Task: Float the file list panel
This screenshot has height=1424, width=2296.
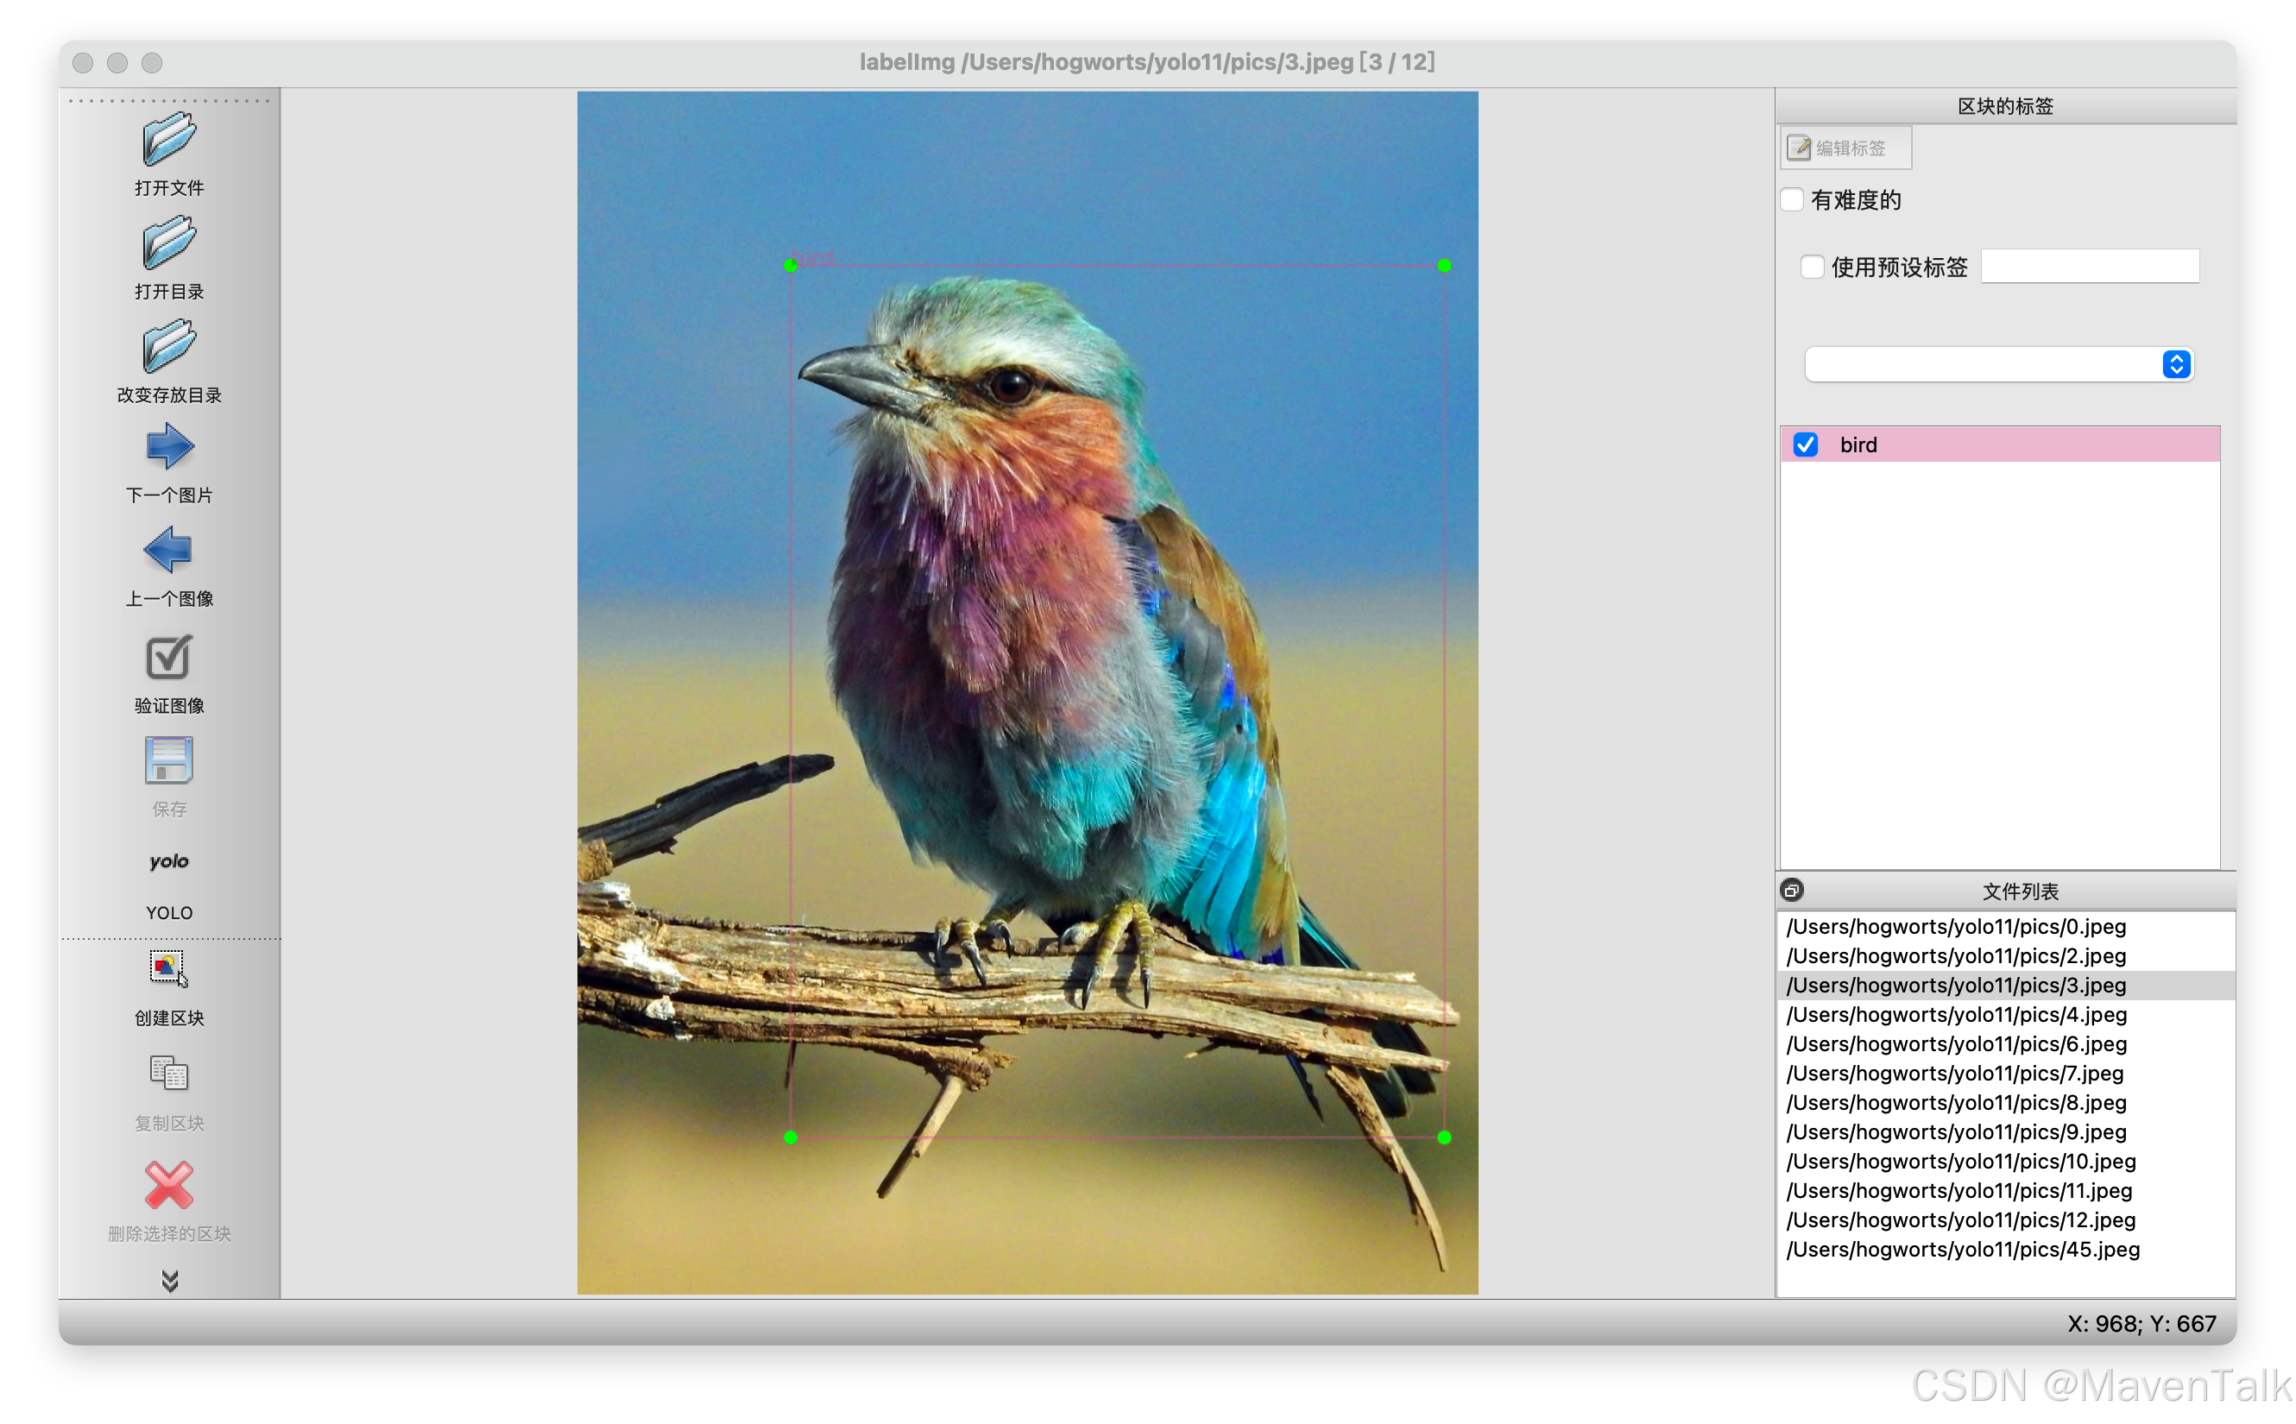Action: pyautogui.click(x=1792, y=890)
